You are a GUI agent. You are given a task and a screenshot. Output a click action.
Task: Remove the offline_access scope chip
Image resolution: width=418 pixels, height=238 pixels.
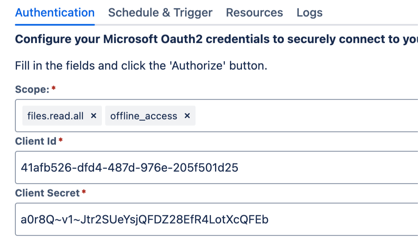187,116
